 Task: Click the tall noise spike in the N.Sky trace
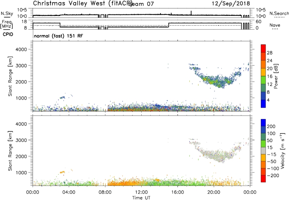tap(191, 13)
